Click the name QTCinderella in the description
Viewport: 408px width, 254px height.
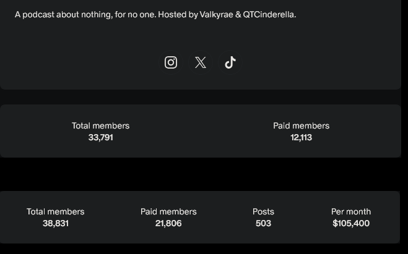(x=269, y=14)
